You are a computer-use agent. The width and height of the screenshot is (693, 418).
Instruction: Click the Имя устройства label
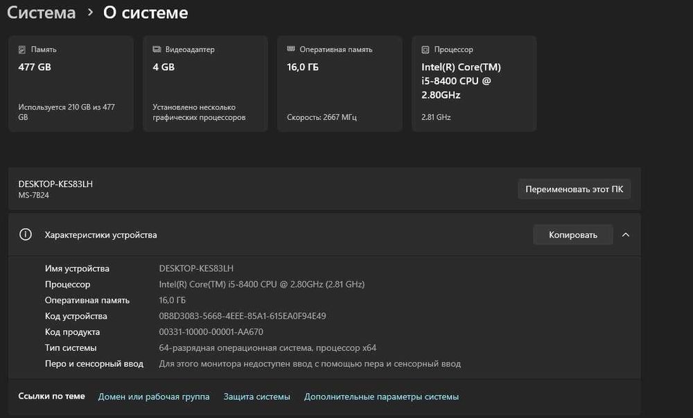point(77,269)
